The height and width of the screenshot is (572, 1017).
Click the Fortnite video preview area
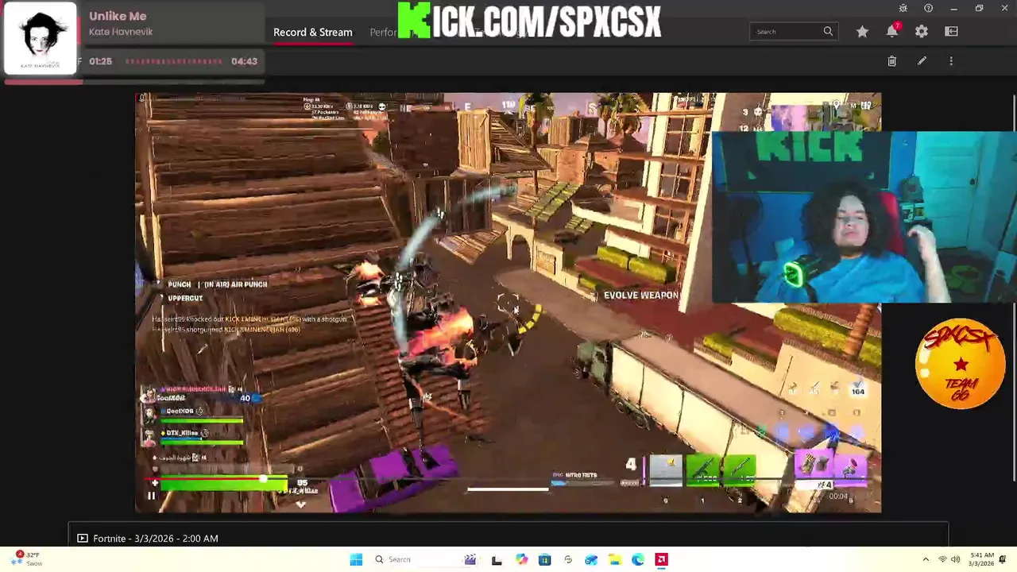tap(508, 303)
